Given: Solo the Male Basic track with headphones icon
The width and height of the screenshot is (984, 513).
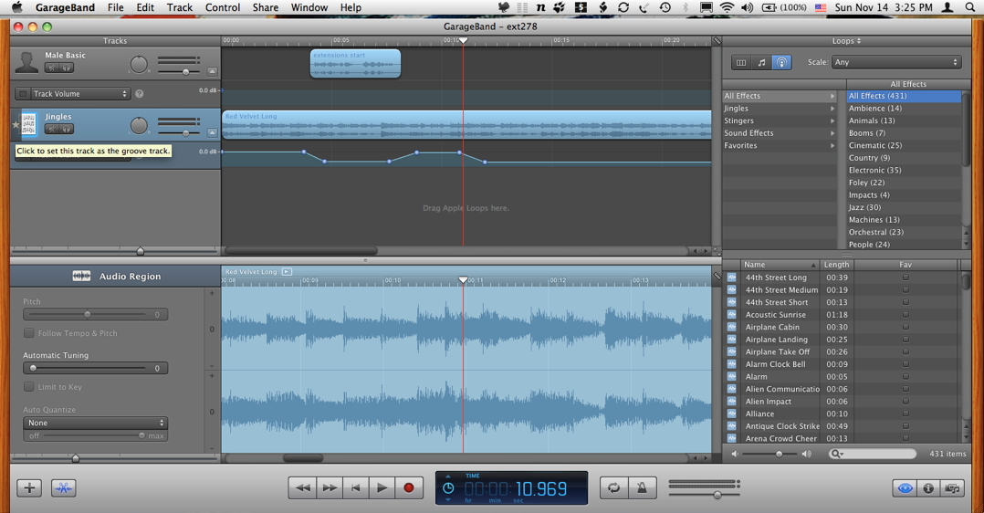Looking at the screenshot, I should click(67, 68).
